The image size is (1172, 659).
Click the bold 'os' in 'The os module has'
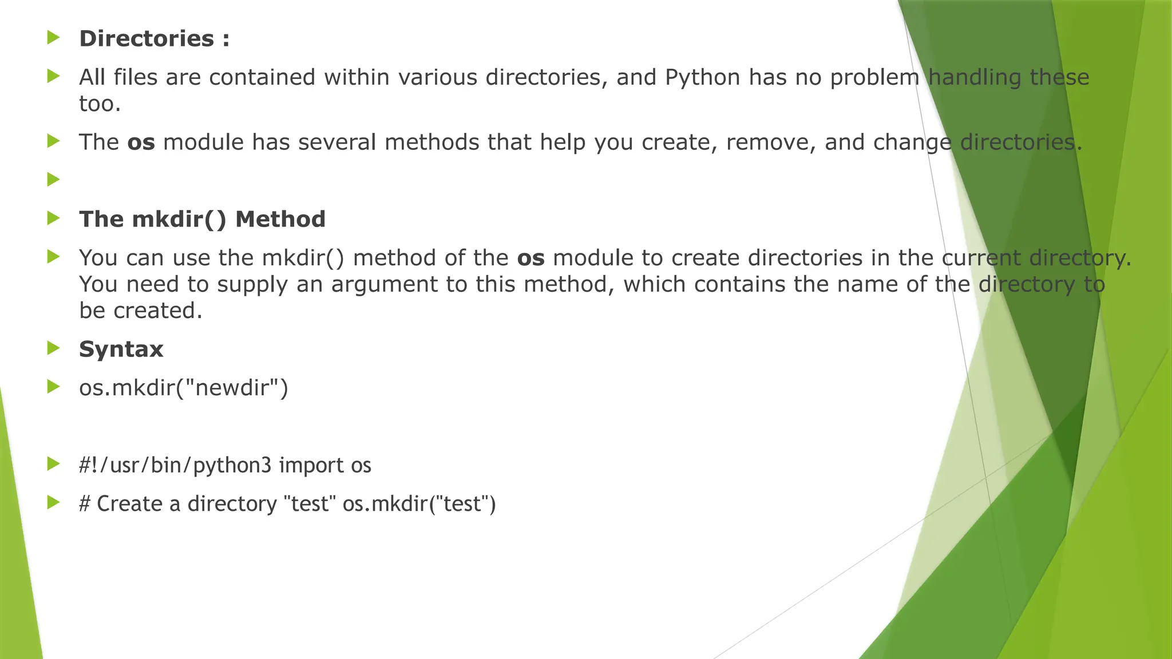pos(141,142)
